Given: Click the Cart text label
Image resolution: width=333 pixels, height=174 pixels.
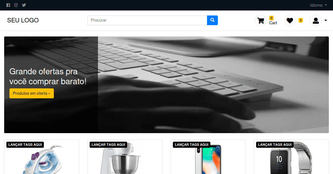Looking at the screenshot, I should click(x=273, y=23).
